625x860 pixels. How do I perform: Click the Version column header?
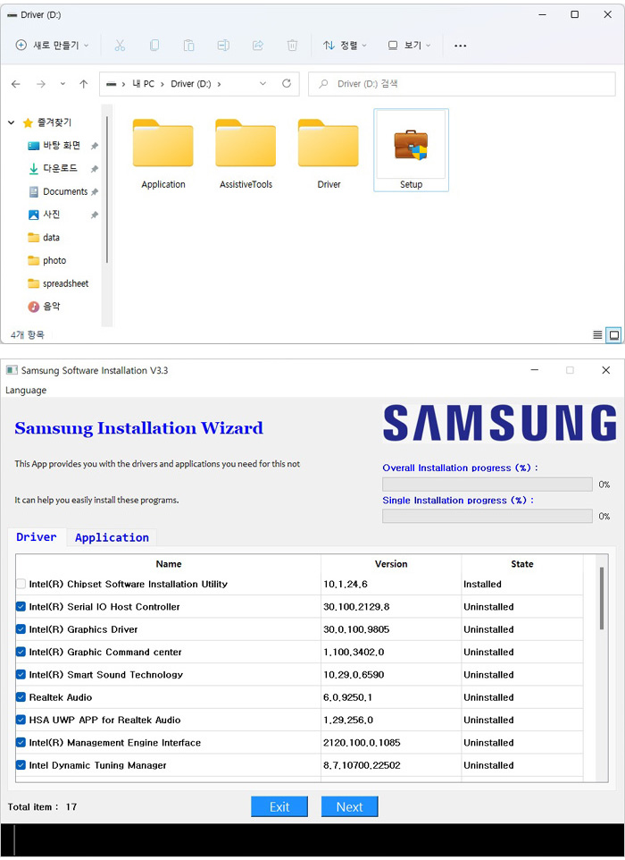click(x=391, y=564)
